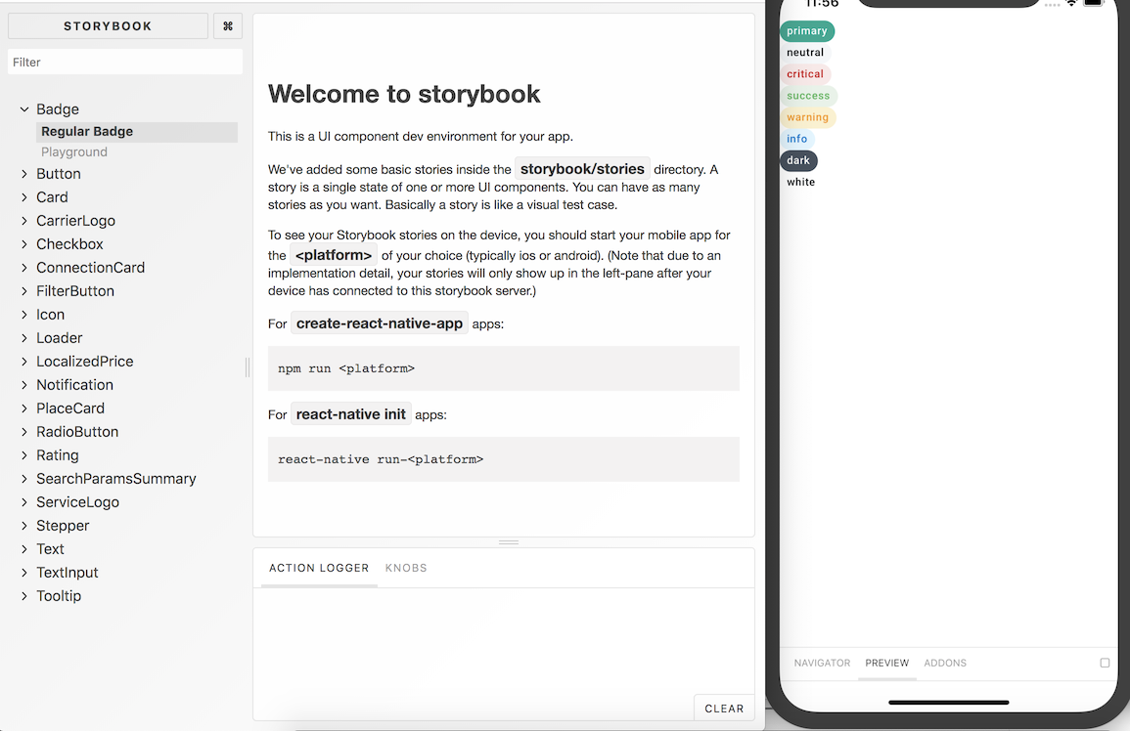Expand the Text chevron
Screen dimensions: 1130x731
pyautogui.click(x=24, y=549)
